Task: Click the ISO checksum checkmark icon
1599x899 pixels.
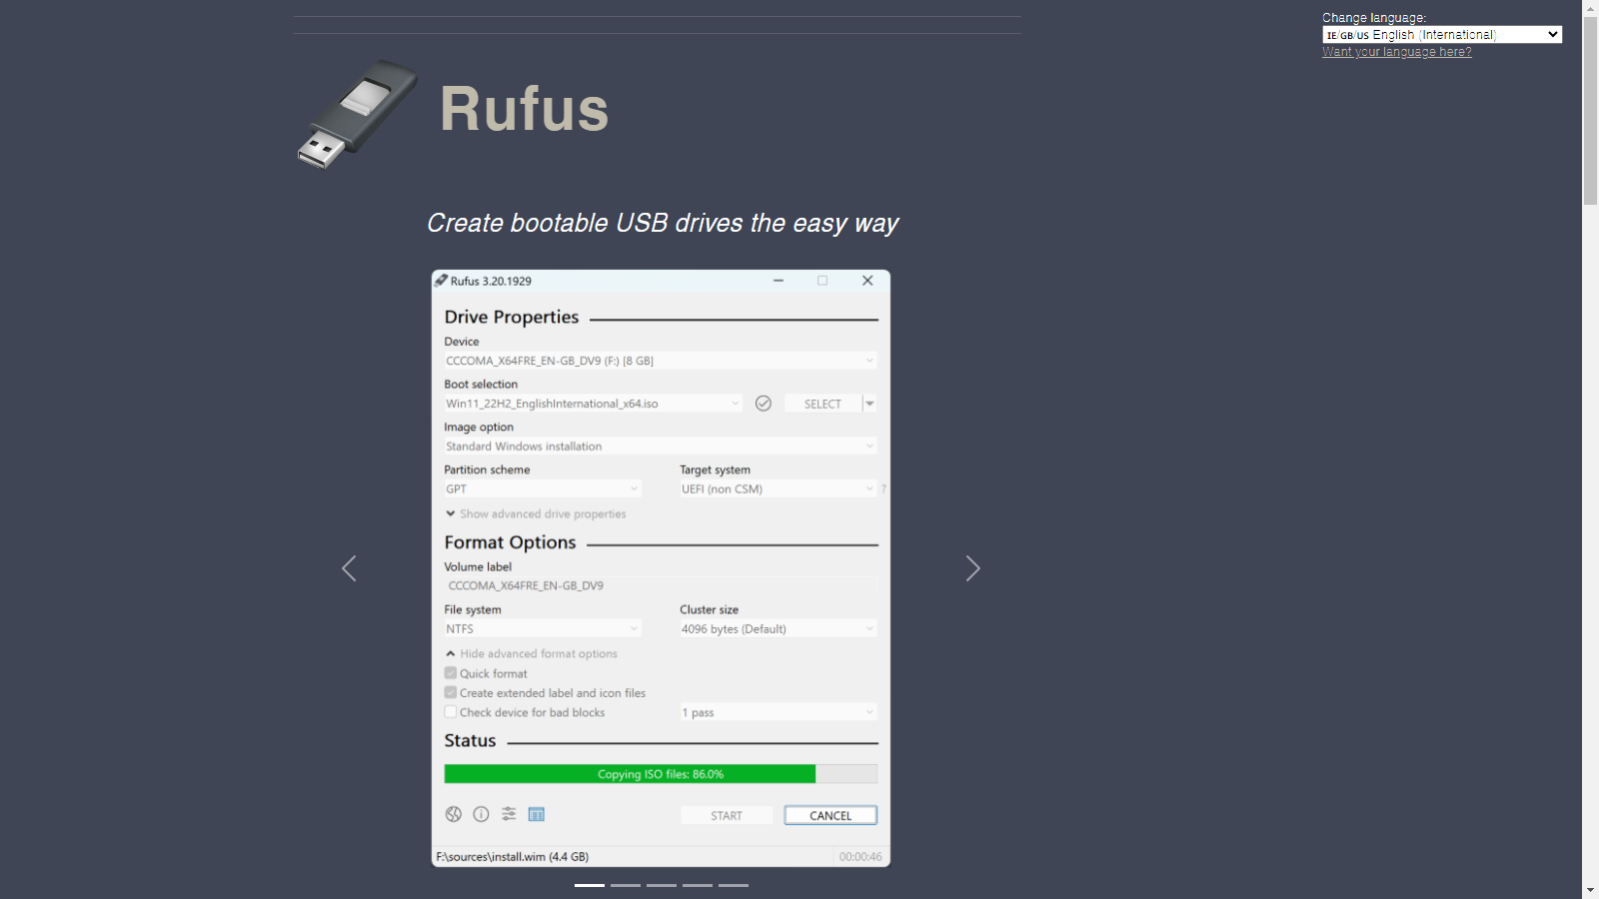Action: (764, 404)
